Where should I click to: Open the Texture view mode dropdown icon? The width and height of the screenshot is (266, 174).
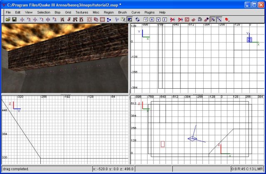123,20
